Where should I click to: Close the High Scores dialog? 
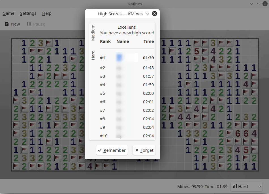pos(154,14)
